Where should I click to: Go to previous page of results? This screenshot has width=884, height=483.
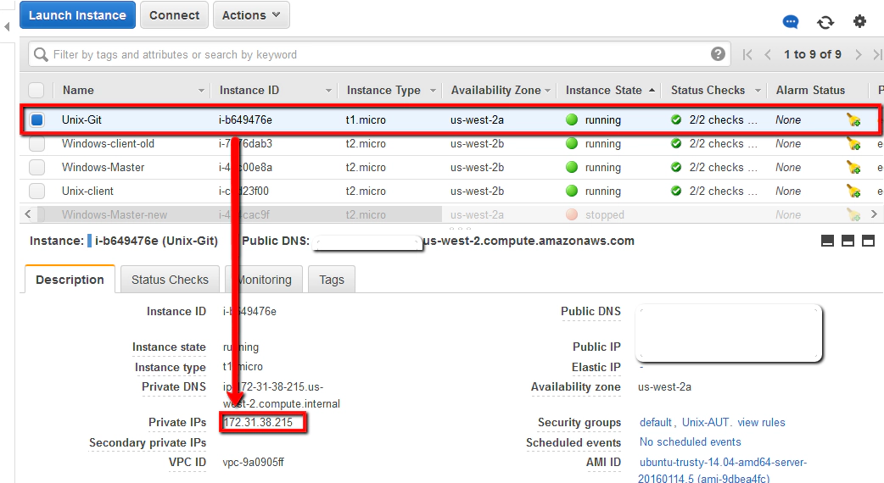(768, 54)
